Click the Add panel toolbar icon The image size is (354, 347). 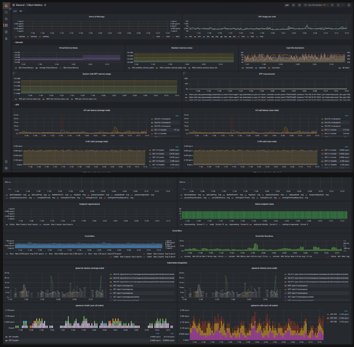pos(287,5)
